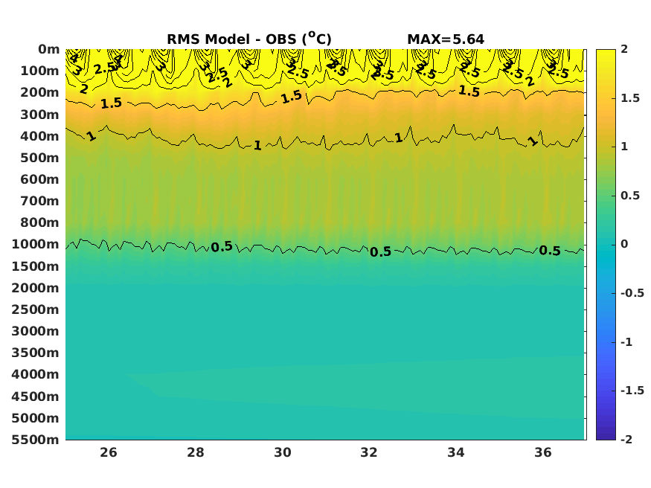Select colorbar tick label '1.5'
The image size is (651, 488).
pyautogui.click(x=630, y=98)
